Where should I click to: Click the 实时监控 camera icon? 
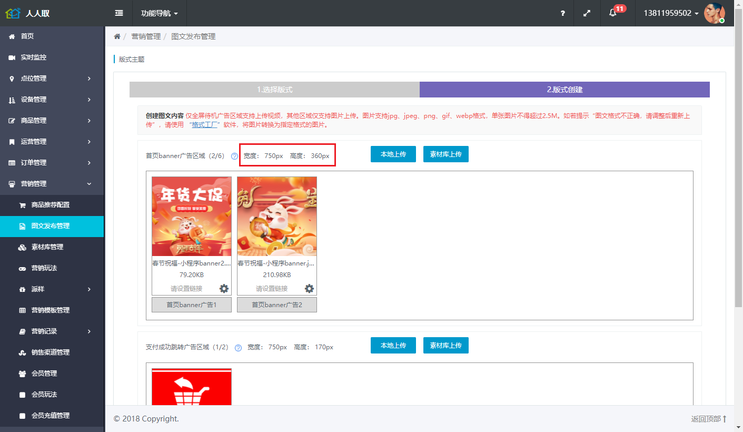[x=12, y=57]
